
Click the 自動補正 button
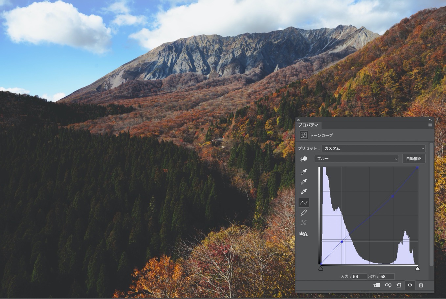pos(414,159)
